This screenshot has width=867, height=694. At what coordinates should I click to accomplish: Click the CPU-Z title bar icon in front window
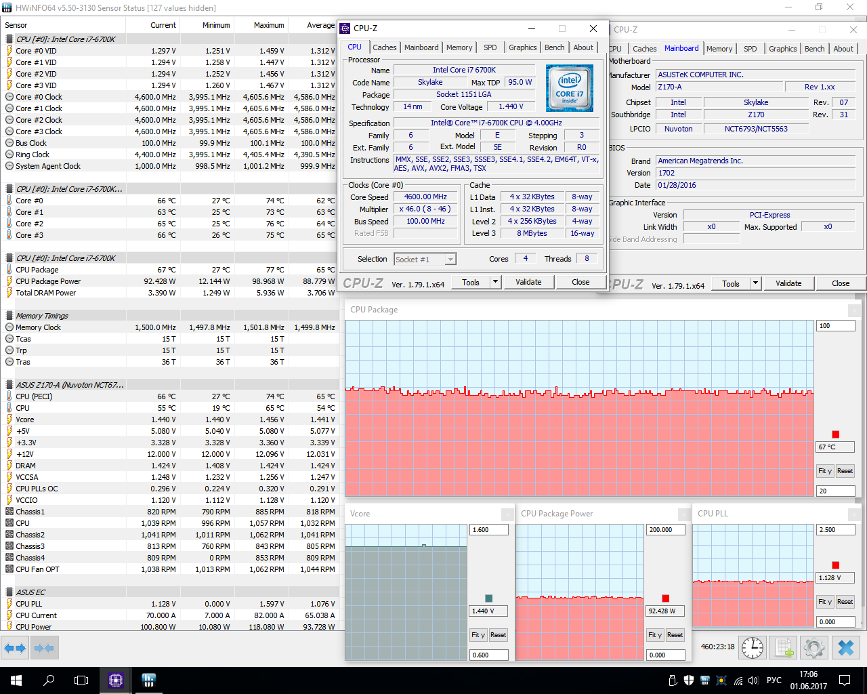345,28
